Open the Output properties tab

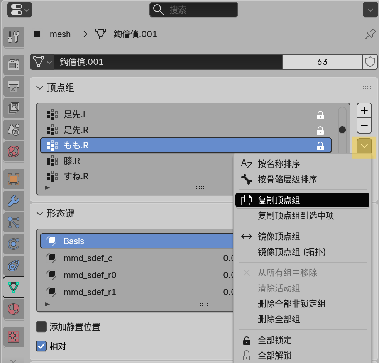14,87
